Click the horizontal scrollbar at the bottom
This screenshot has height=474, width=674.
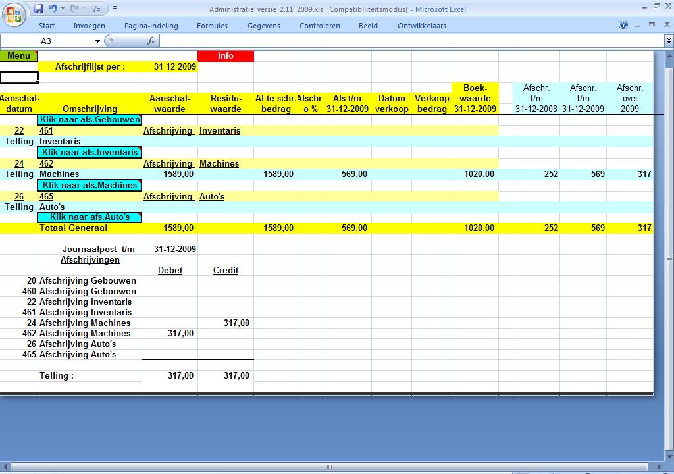tap(329, 467)
